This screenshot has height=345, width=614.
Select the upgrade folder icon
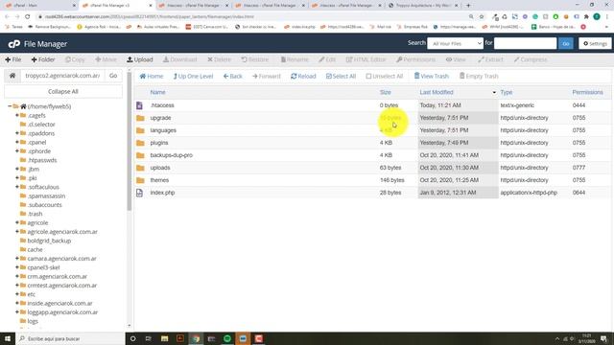tap(140, 118)
